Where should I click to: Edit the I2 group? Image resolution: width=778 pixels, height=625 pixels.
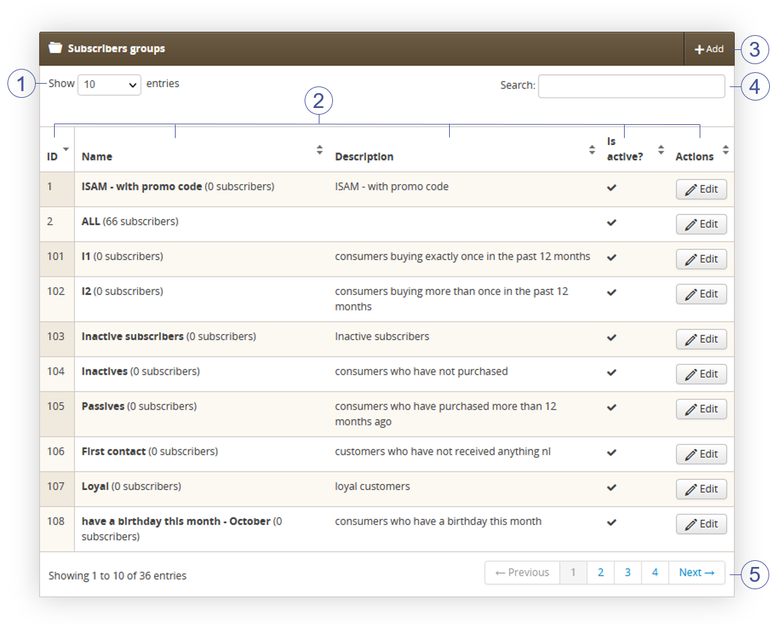click(x=701, y=294)
